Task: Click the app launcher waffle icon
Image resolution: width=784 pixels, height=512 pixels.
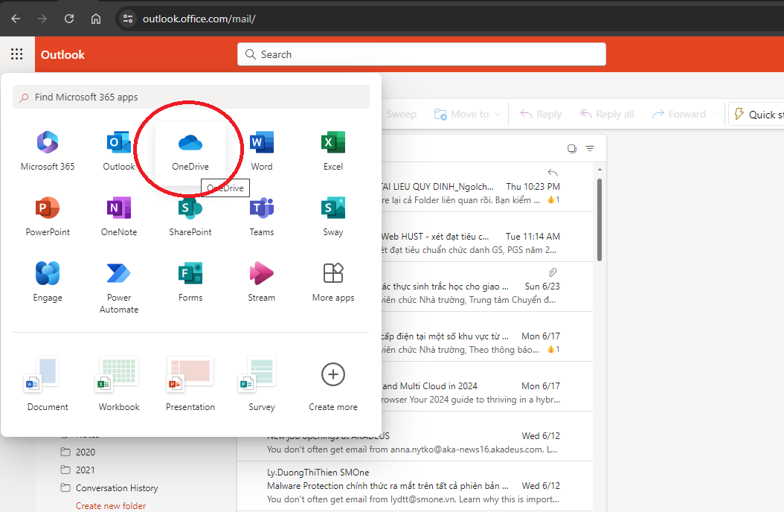Action: [x=16, y=54]
